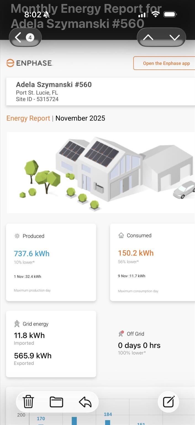Tap the 184 bar in the chart
The image size is (195, 425).
(108, 422)
